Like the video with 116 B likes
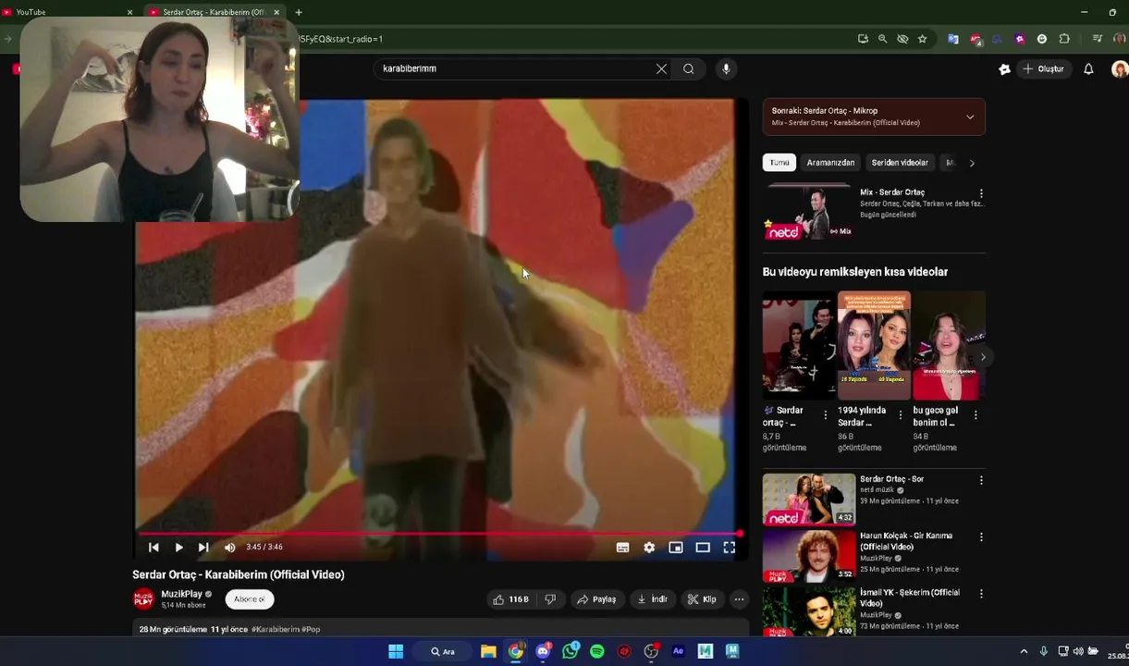Image resolution: width=1129 pixels, height=666 pixels. (x=509, y=599)
